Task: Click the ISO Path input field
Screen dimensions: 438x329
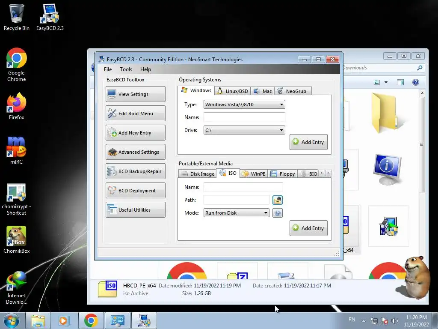Action: [236, 200]
